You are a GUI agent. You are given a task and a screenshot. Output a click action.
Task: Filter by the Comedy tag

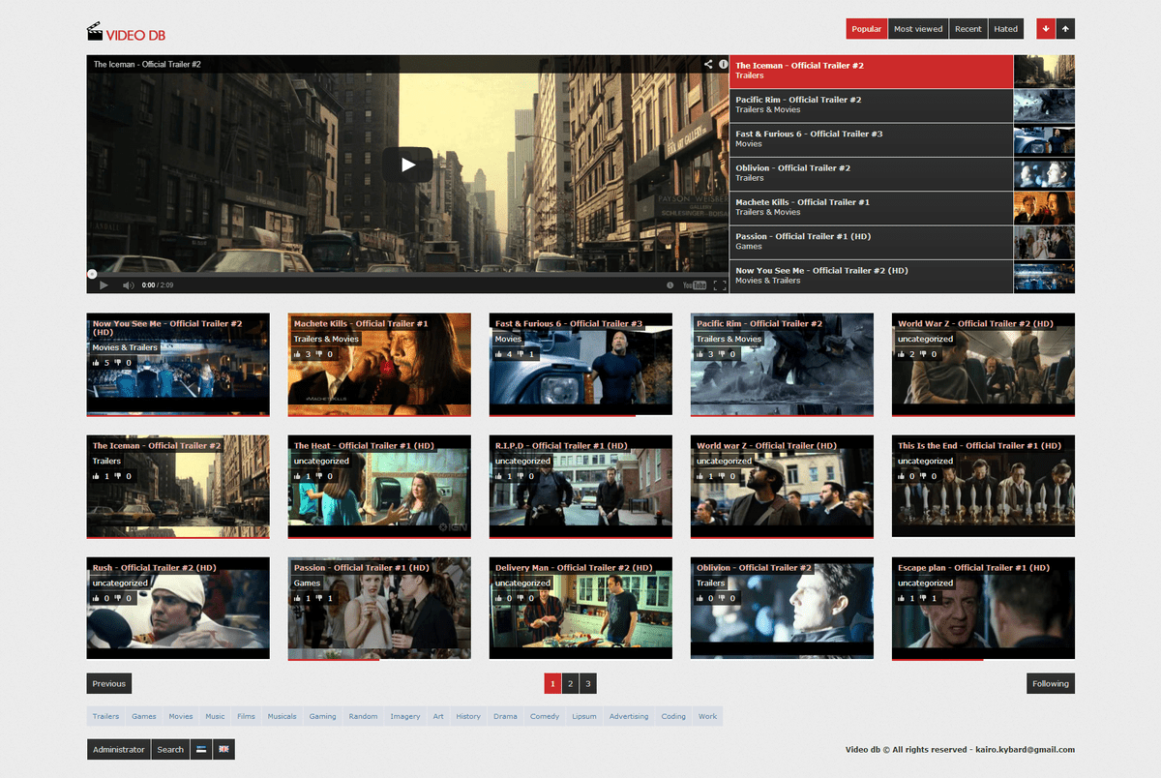tap(545, 717)
